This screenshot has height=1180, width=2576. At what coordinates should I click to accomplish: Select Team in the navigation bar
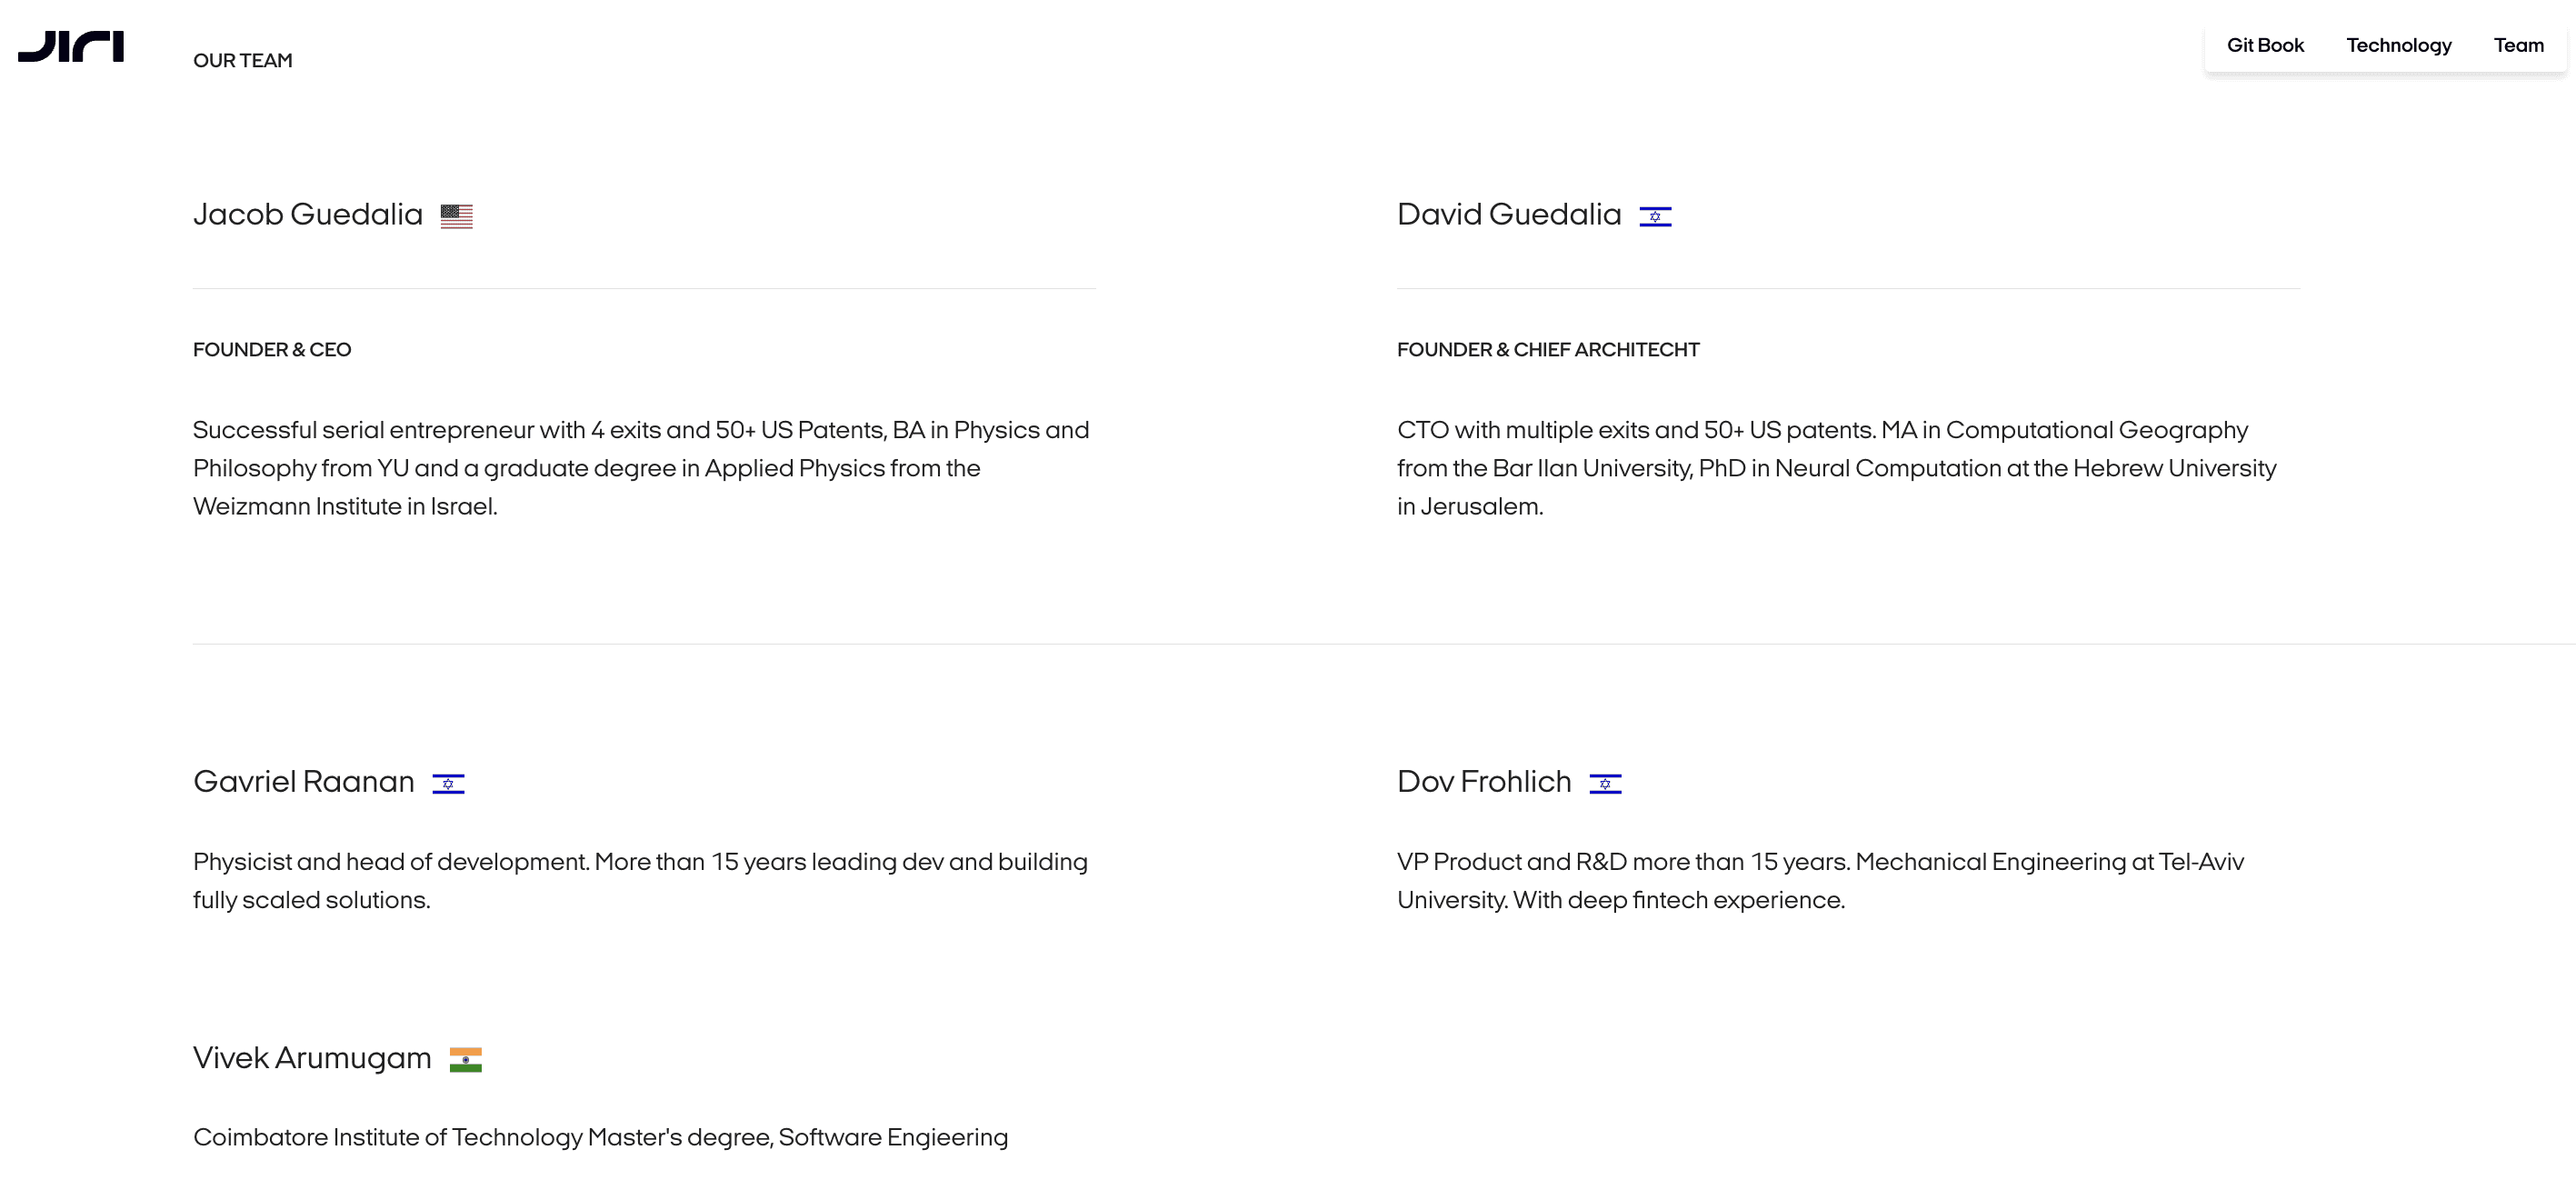click(2518, 45)
